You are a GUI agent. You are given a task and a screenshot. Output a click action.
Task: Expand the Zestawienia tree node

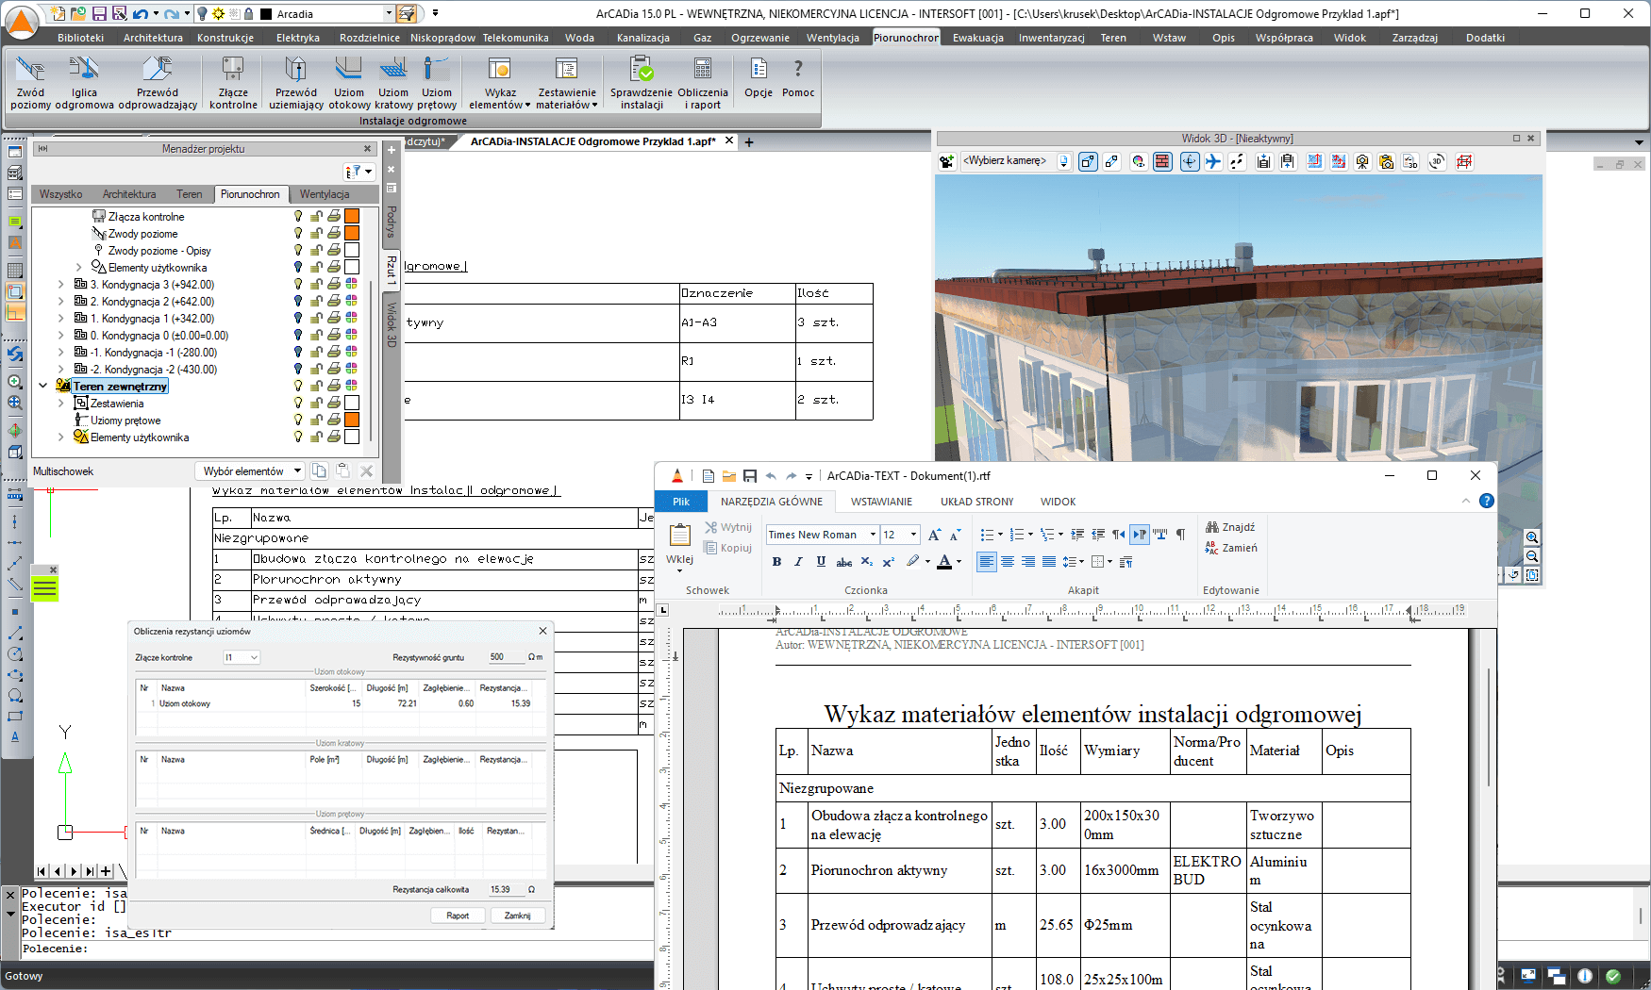coord(61,404)
